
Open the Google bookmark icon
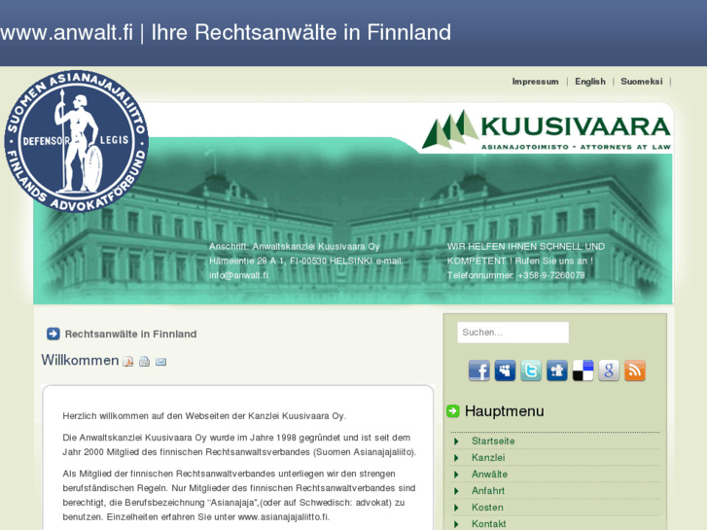click(x=609, y=371)
